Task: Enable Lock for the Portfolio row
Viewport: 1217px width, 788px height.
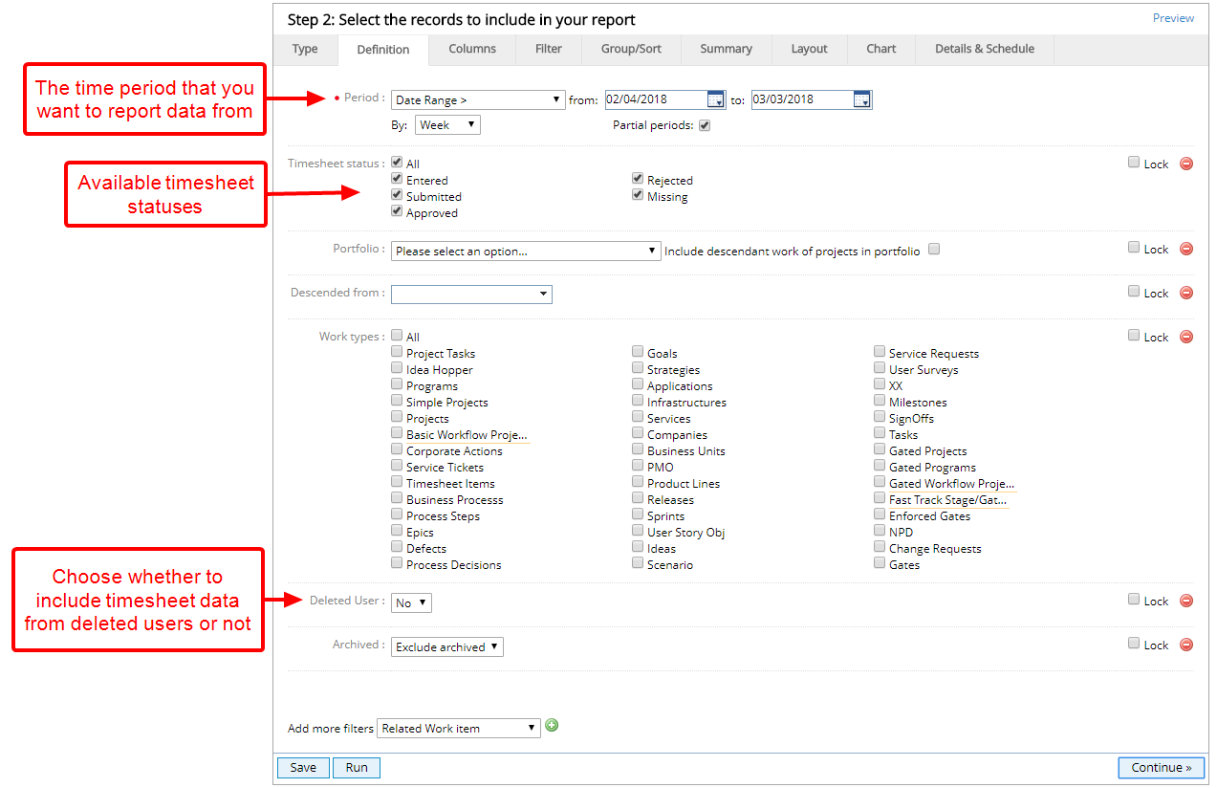Action: click(x=1134, y=248)
